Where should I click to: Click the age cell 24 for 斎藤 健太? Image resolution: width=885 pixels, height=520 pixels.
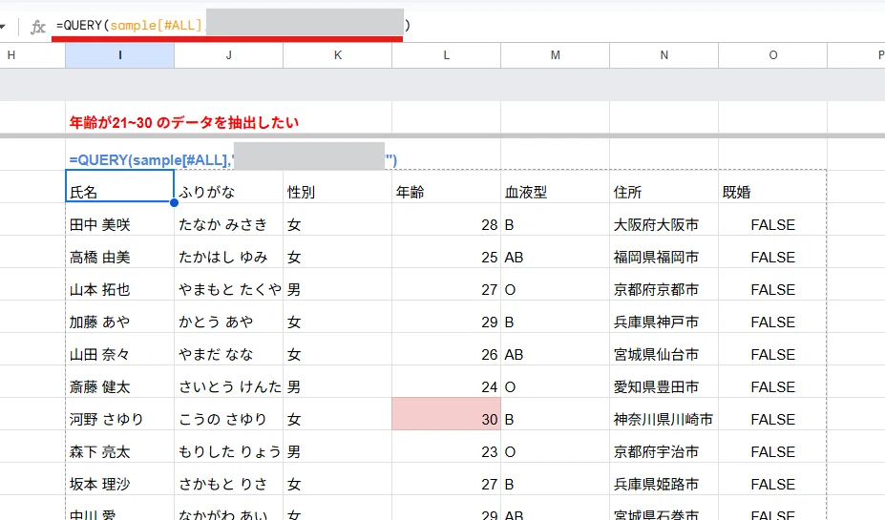pyautogui.click(x=447, y=382)
